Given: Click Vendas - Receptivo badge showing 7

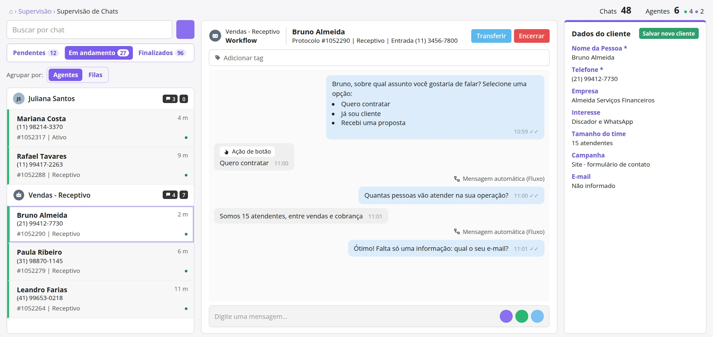Looking at the screenshot, I should tap(184, 195).
